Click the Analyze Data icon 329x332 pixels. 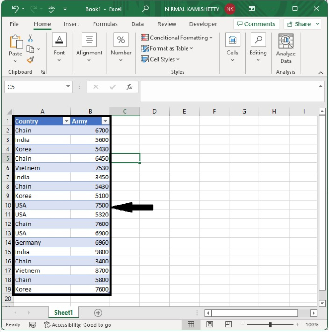point(286,41)
